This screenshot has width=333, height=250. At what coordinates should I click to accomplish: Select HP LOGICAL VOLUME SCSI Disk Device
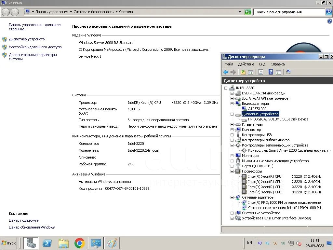pos(278,119)
